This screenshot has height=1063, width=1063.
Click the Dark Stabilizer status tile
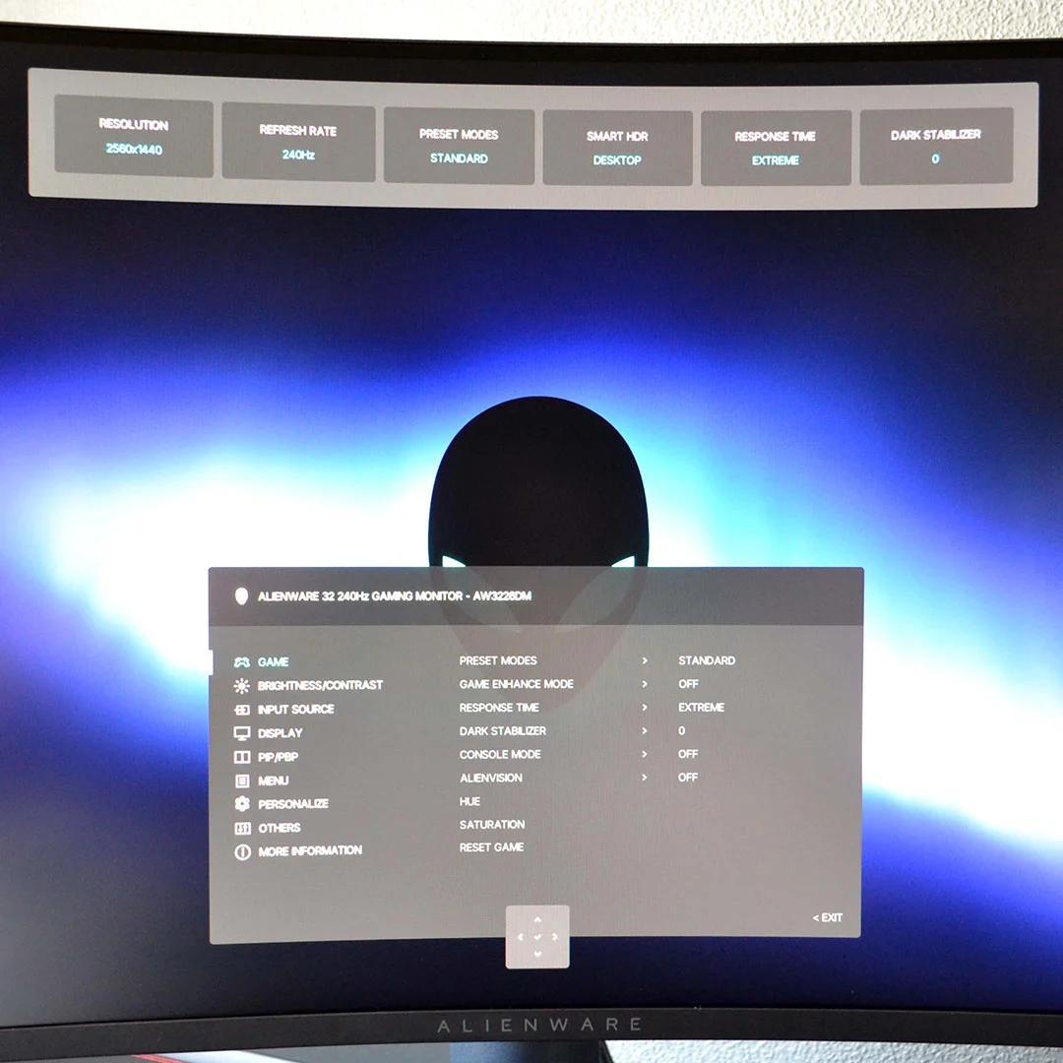point(936,146)
